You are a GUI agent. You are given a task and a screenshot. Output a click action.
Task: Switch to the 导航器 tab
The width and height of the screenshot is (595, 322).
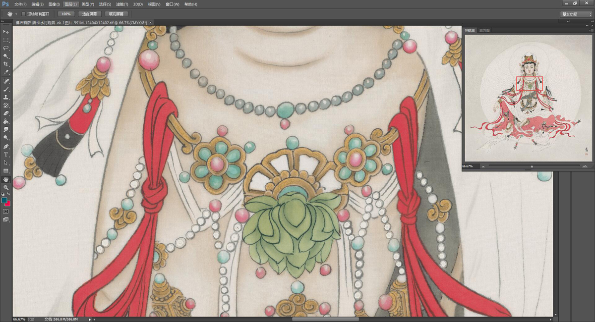[x=470, y=30]
